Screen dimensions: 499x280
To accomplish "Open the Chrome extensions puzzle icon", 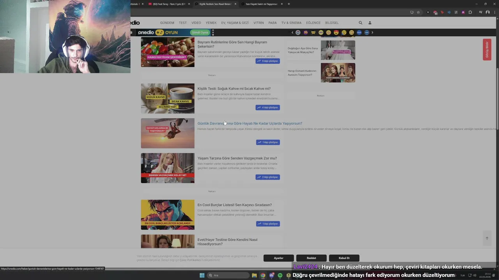I will pyautogui.click(x=469, y=12).
